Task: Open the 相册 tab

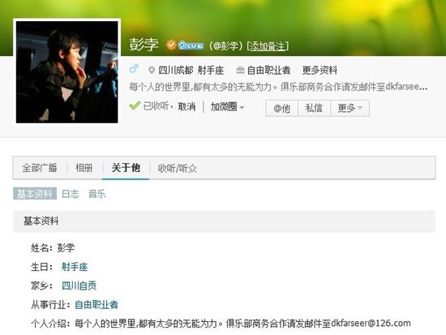Action: pos(84,168)
